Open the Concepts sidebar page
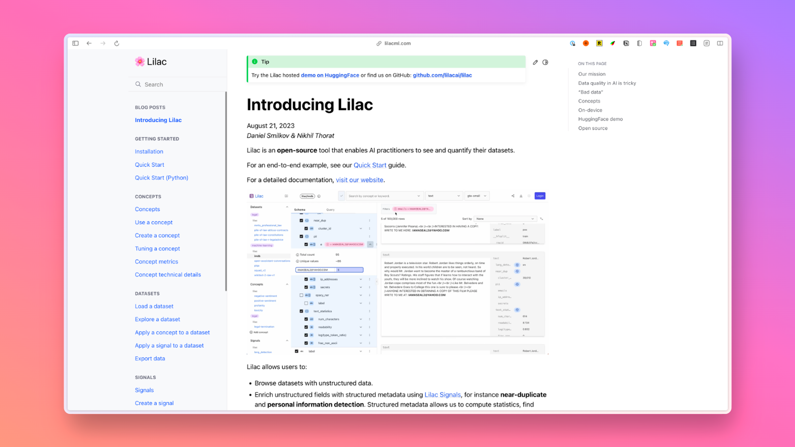Viewport: 795px width, 447px height. coord(147,209)
